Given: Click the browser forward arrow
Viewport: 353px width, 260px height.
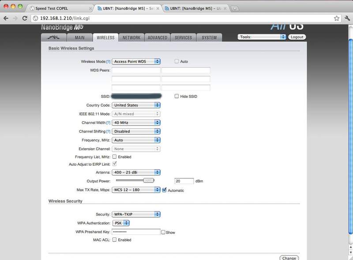Looking at the screenshot, I should click(x=15, y=18).
